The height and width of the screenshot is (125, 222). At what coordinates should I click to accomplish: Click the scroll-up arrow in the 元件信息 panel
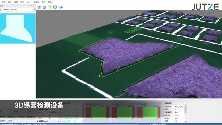click(x=185, y=103)
